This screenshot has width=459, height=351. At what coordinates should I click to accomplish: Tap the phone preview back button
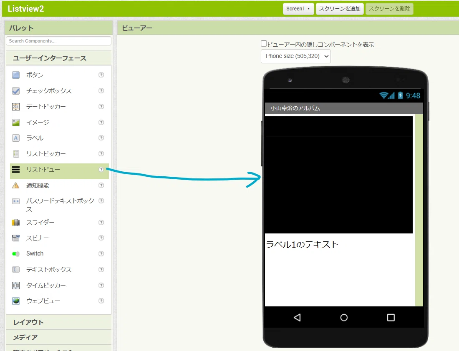297,318
